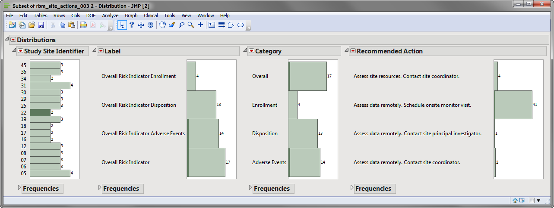This screenshot has height=208, width=554.
Task: Open the red triangle menu for Distributions
Action: coord(13,40)
